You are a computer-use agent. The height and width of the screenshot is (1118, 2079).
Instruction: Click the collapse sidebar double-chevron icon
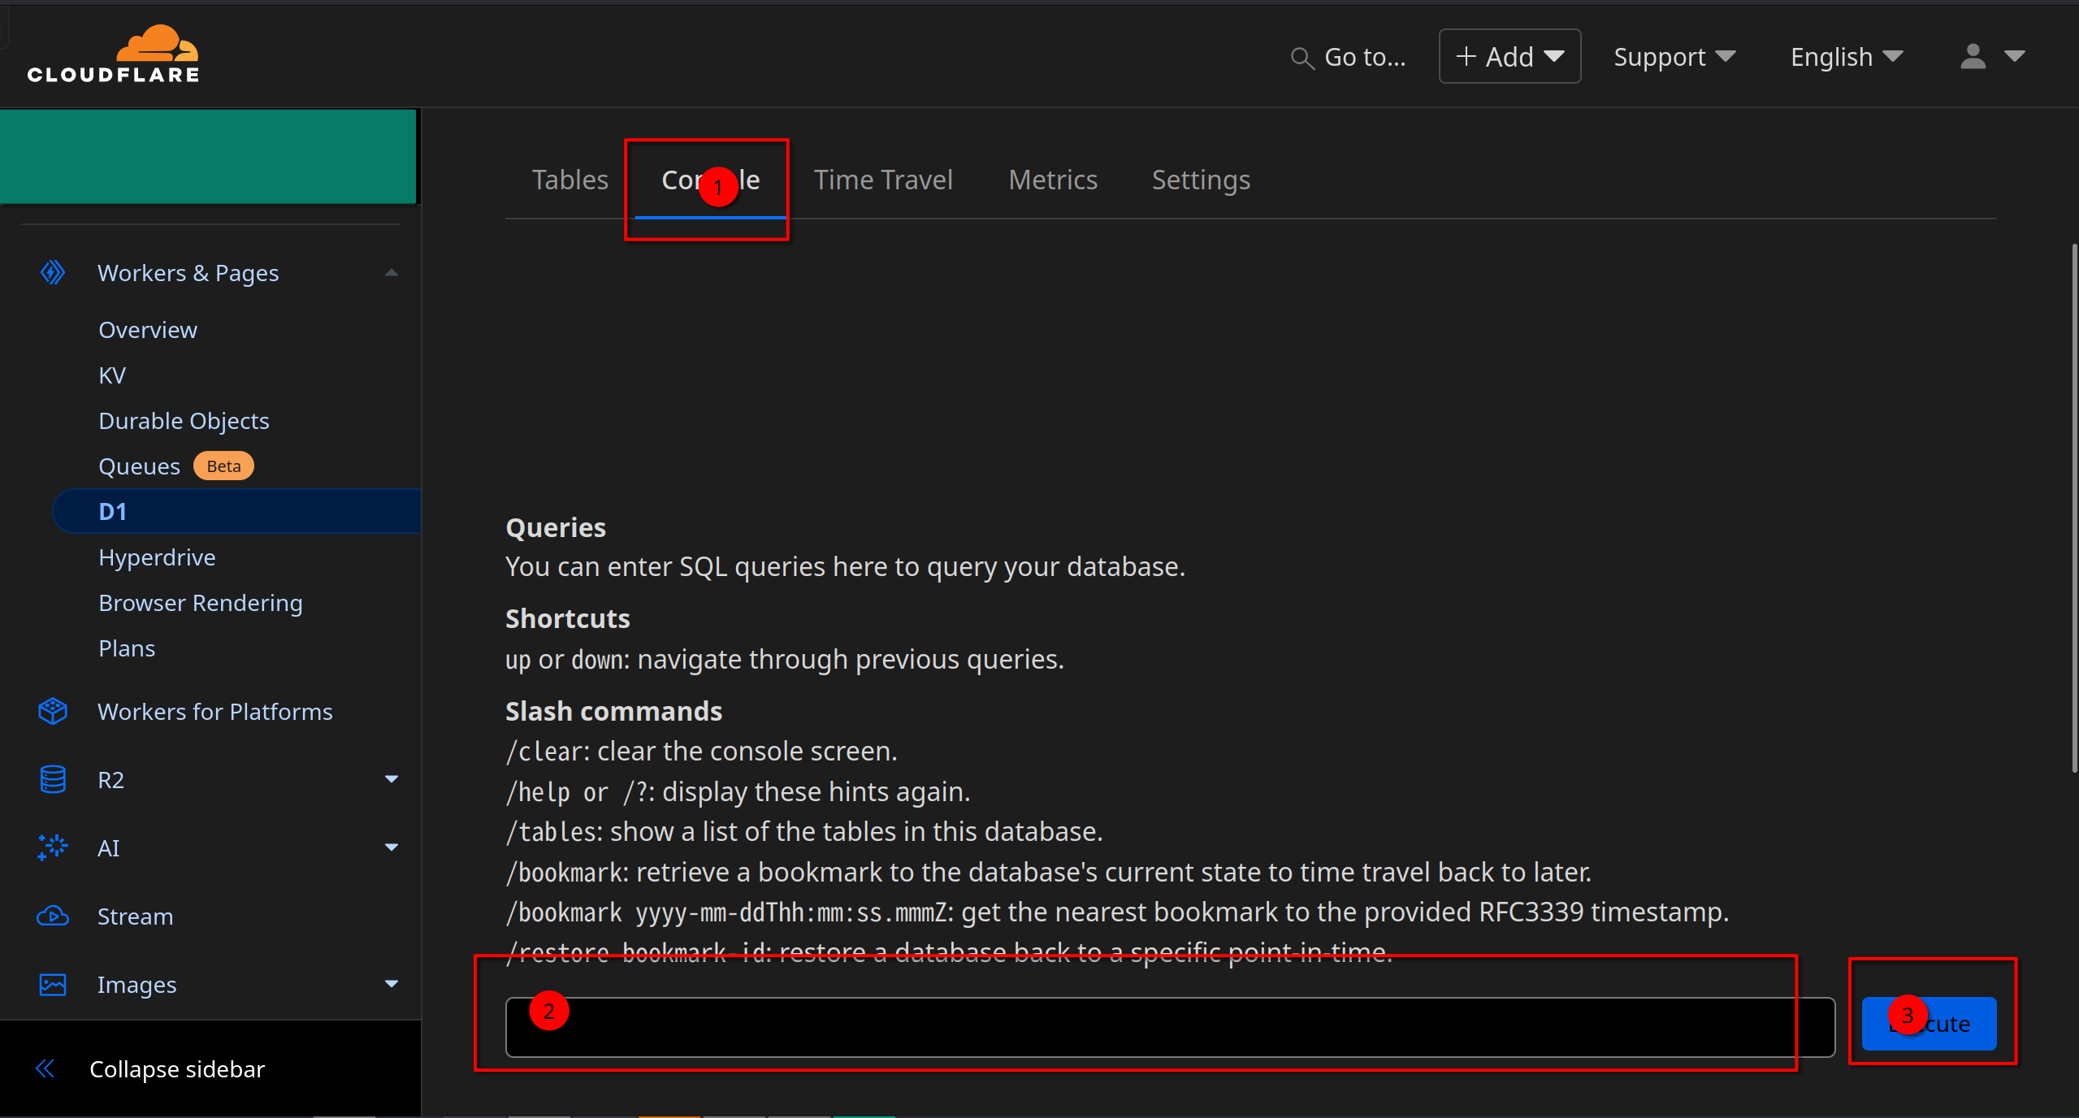(45, 1068)
